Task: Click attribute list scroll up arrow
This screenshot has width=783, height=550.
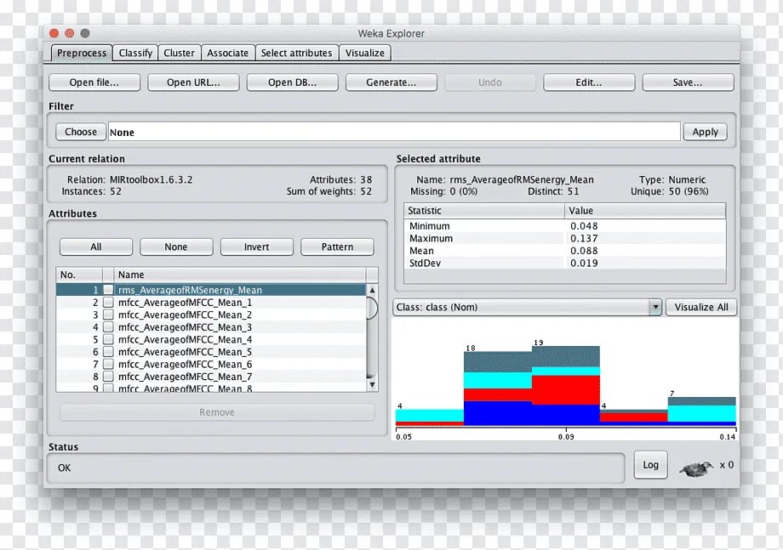Action: 372,290
